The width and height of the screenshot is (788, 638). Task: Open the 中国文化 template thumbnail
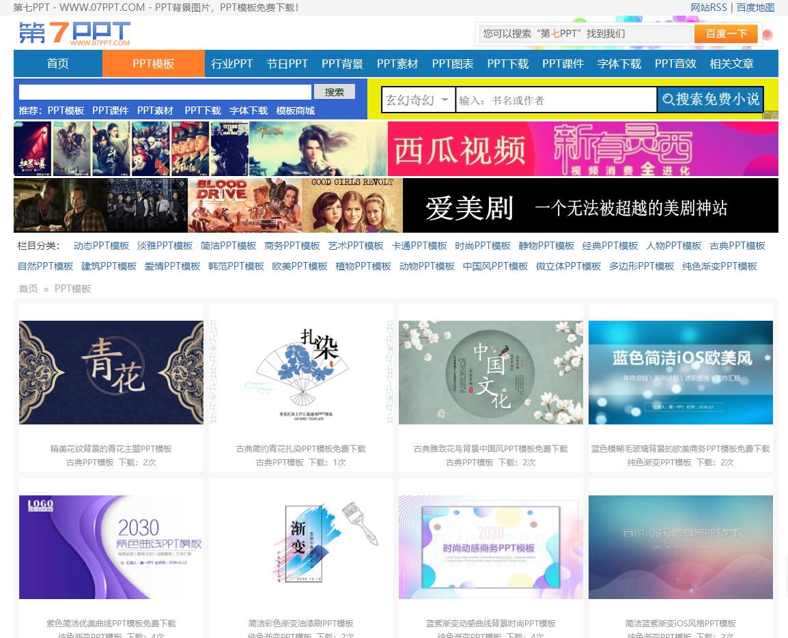click(x=491, y=373)
